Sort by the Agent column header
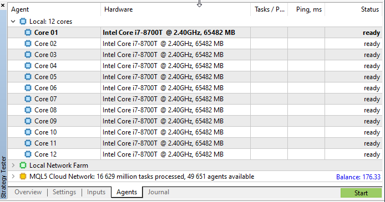385x202 pixels. (54, 9)
